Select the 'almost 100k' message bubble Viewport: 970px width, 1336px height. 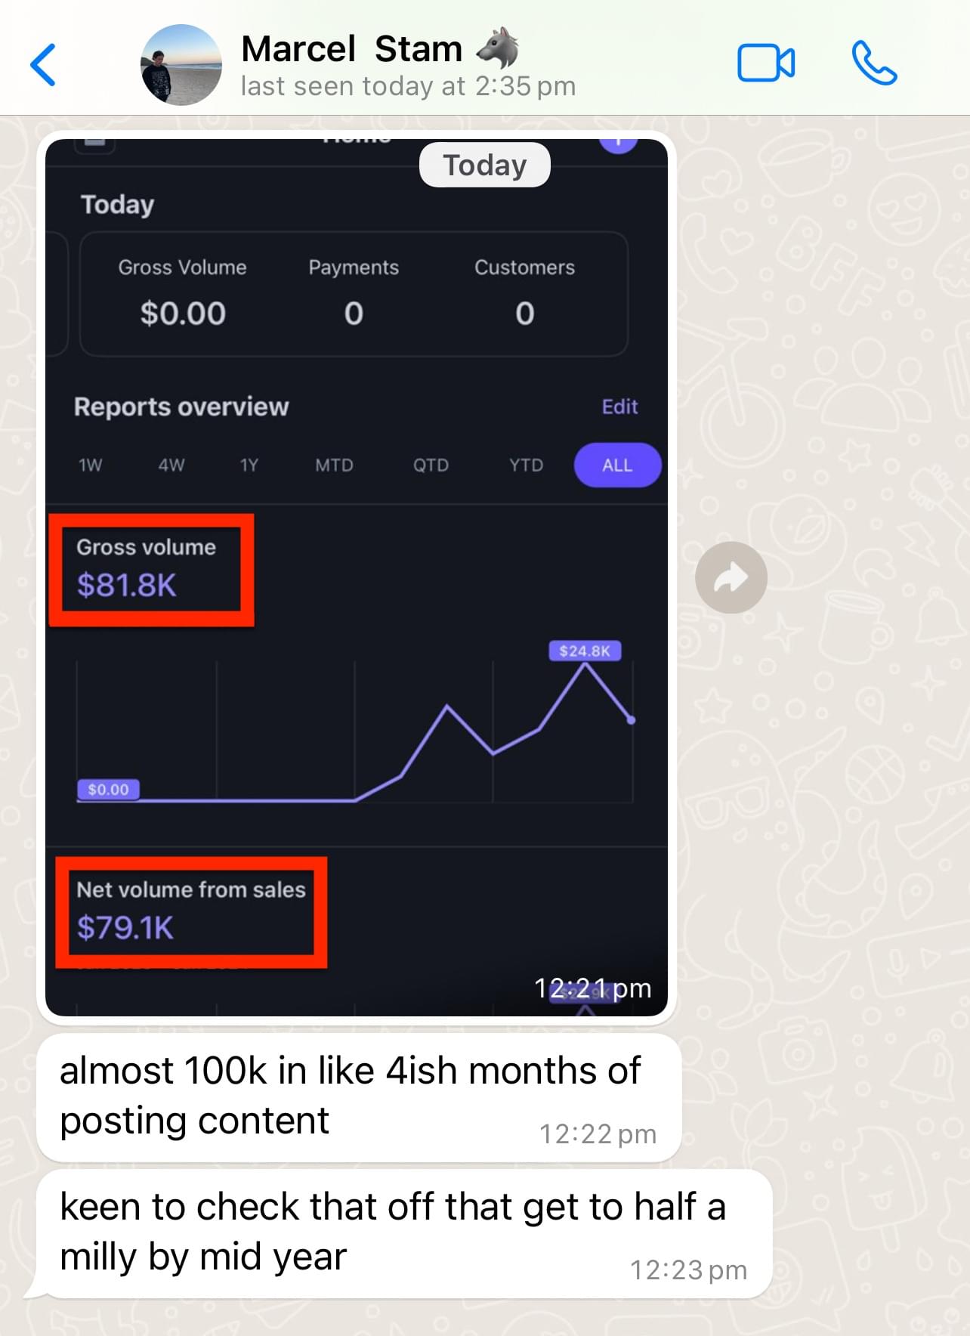[359, 1097]
